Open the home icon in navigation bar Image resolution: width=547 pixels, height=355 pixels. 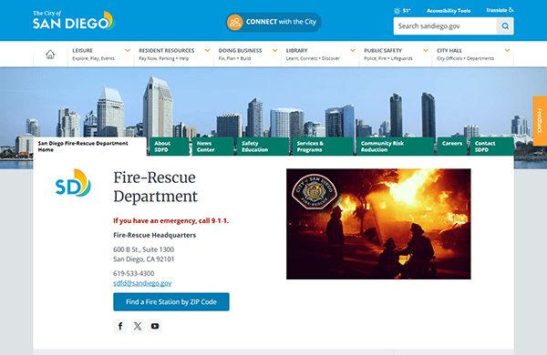50,54
